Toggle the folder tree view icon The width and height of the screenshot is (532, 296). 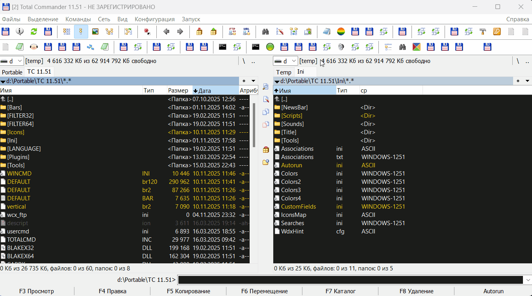(109, 31)
